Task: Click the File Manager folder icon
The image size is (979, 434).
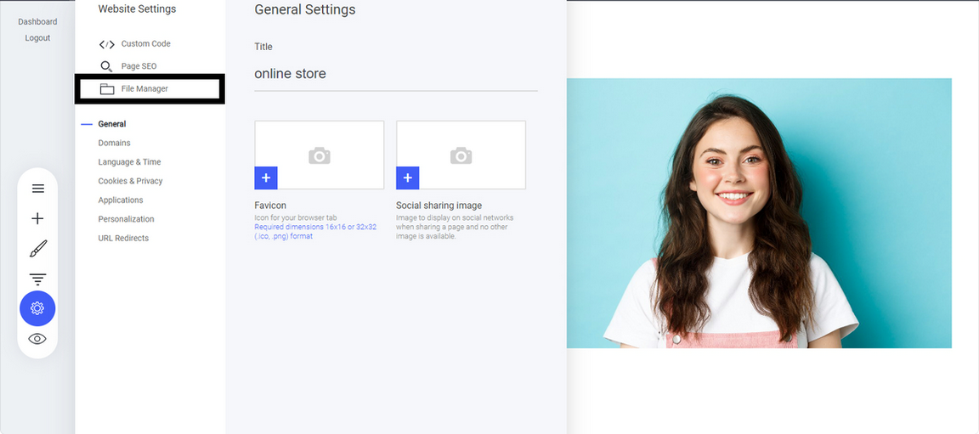Action: [107, 89]
